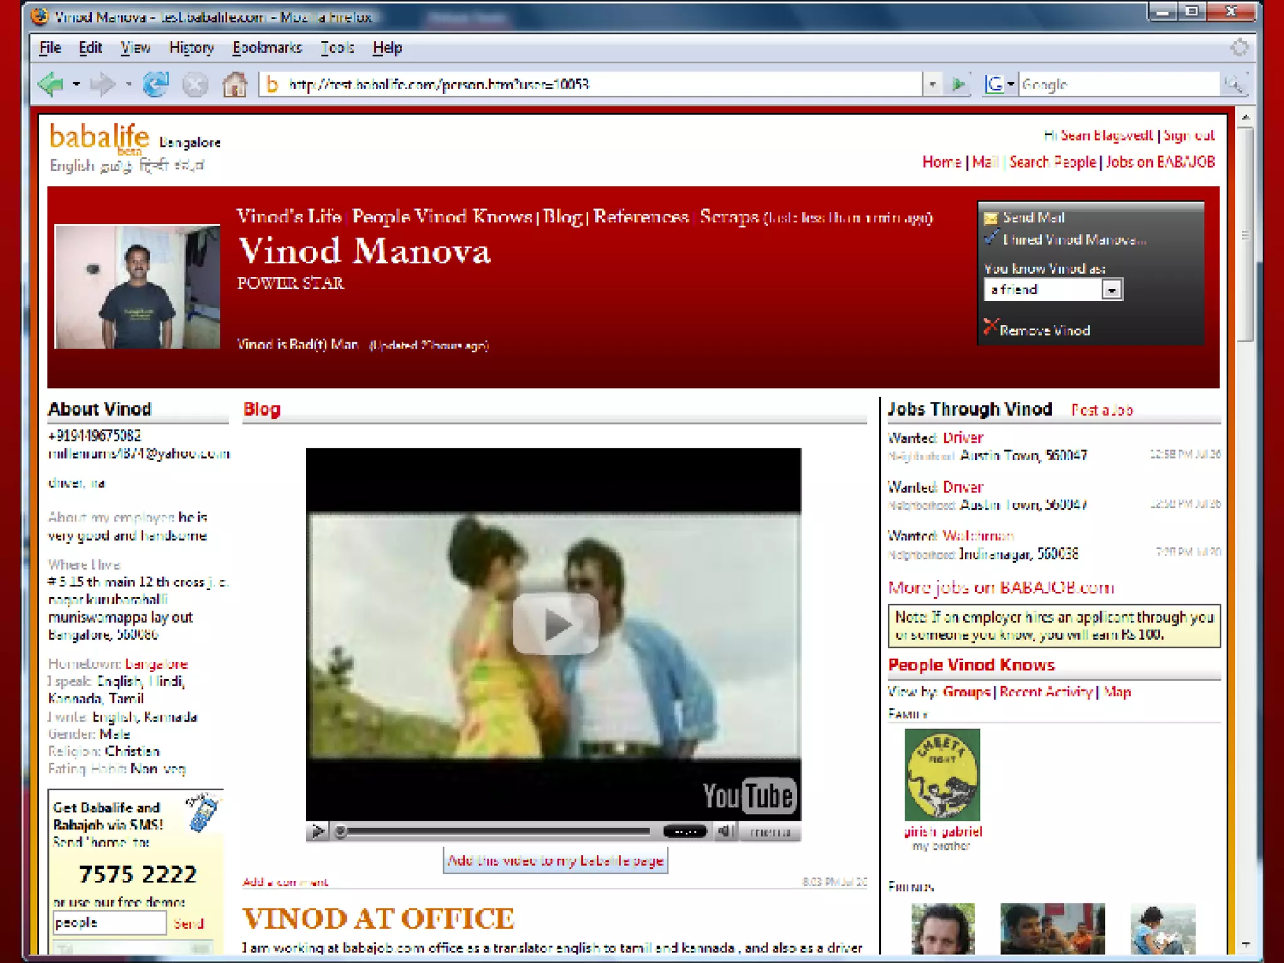This screenshot has width=1284, height=963.
Task: Open the History menu
Action: click(x=191, y=48)
